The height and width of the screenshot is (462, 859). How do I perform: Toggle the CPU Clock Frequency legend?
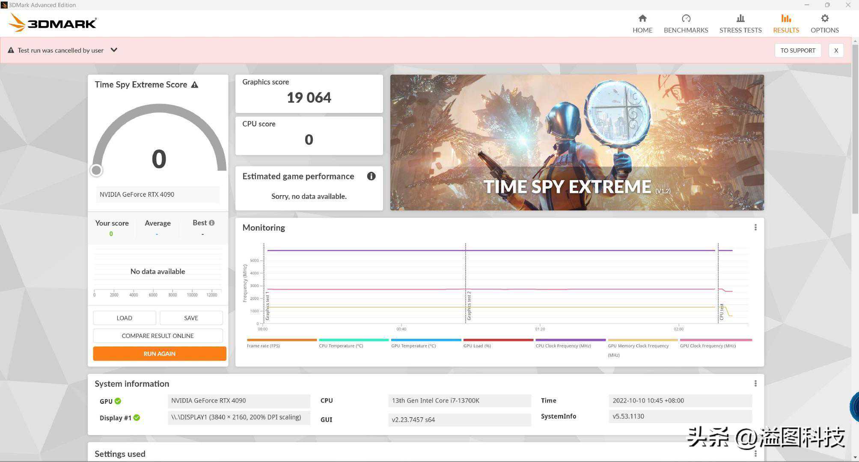tap(563, 346)
